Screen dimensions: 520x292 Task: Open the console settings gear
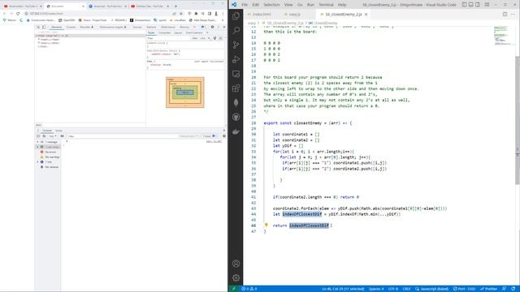pyautogui.click(x=224, y=136)
